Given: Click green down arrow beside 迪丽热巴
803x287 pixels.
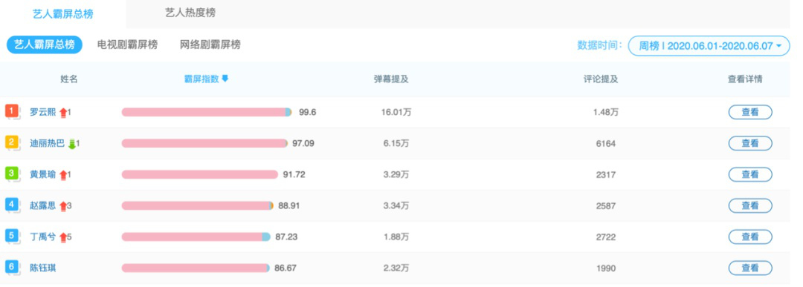Looking at the screenshot, I should [x=71, y=144].
